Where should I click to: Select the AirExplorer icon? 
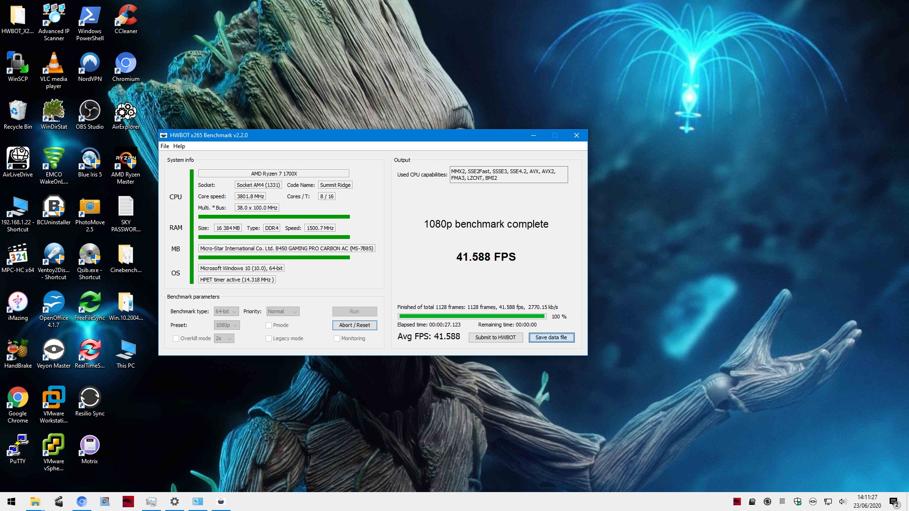126,115
